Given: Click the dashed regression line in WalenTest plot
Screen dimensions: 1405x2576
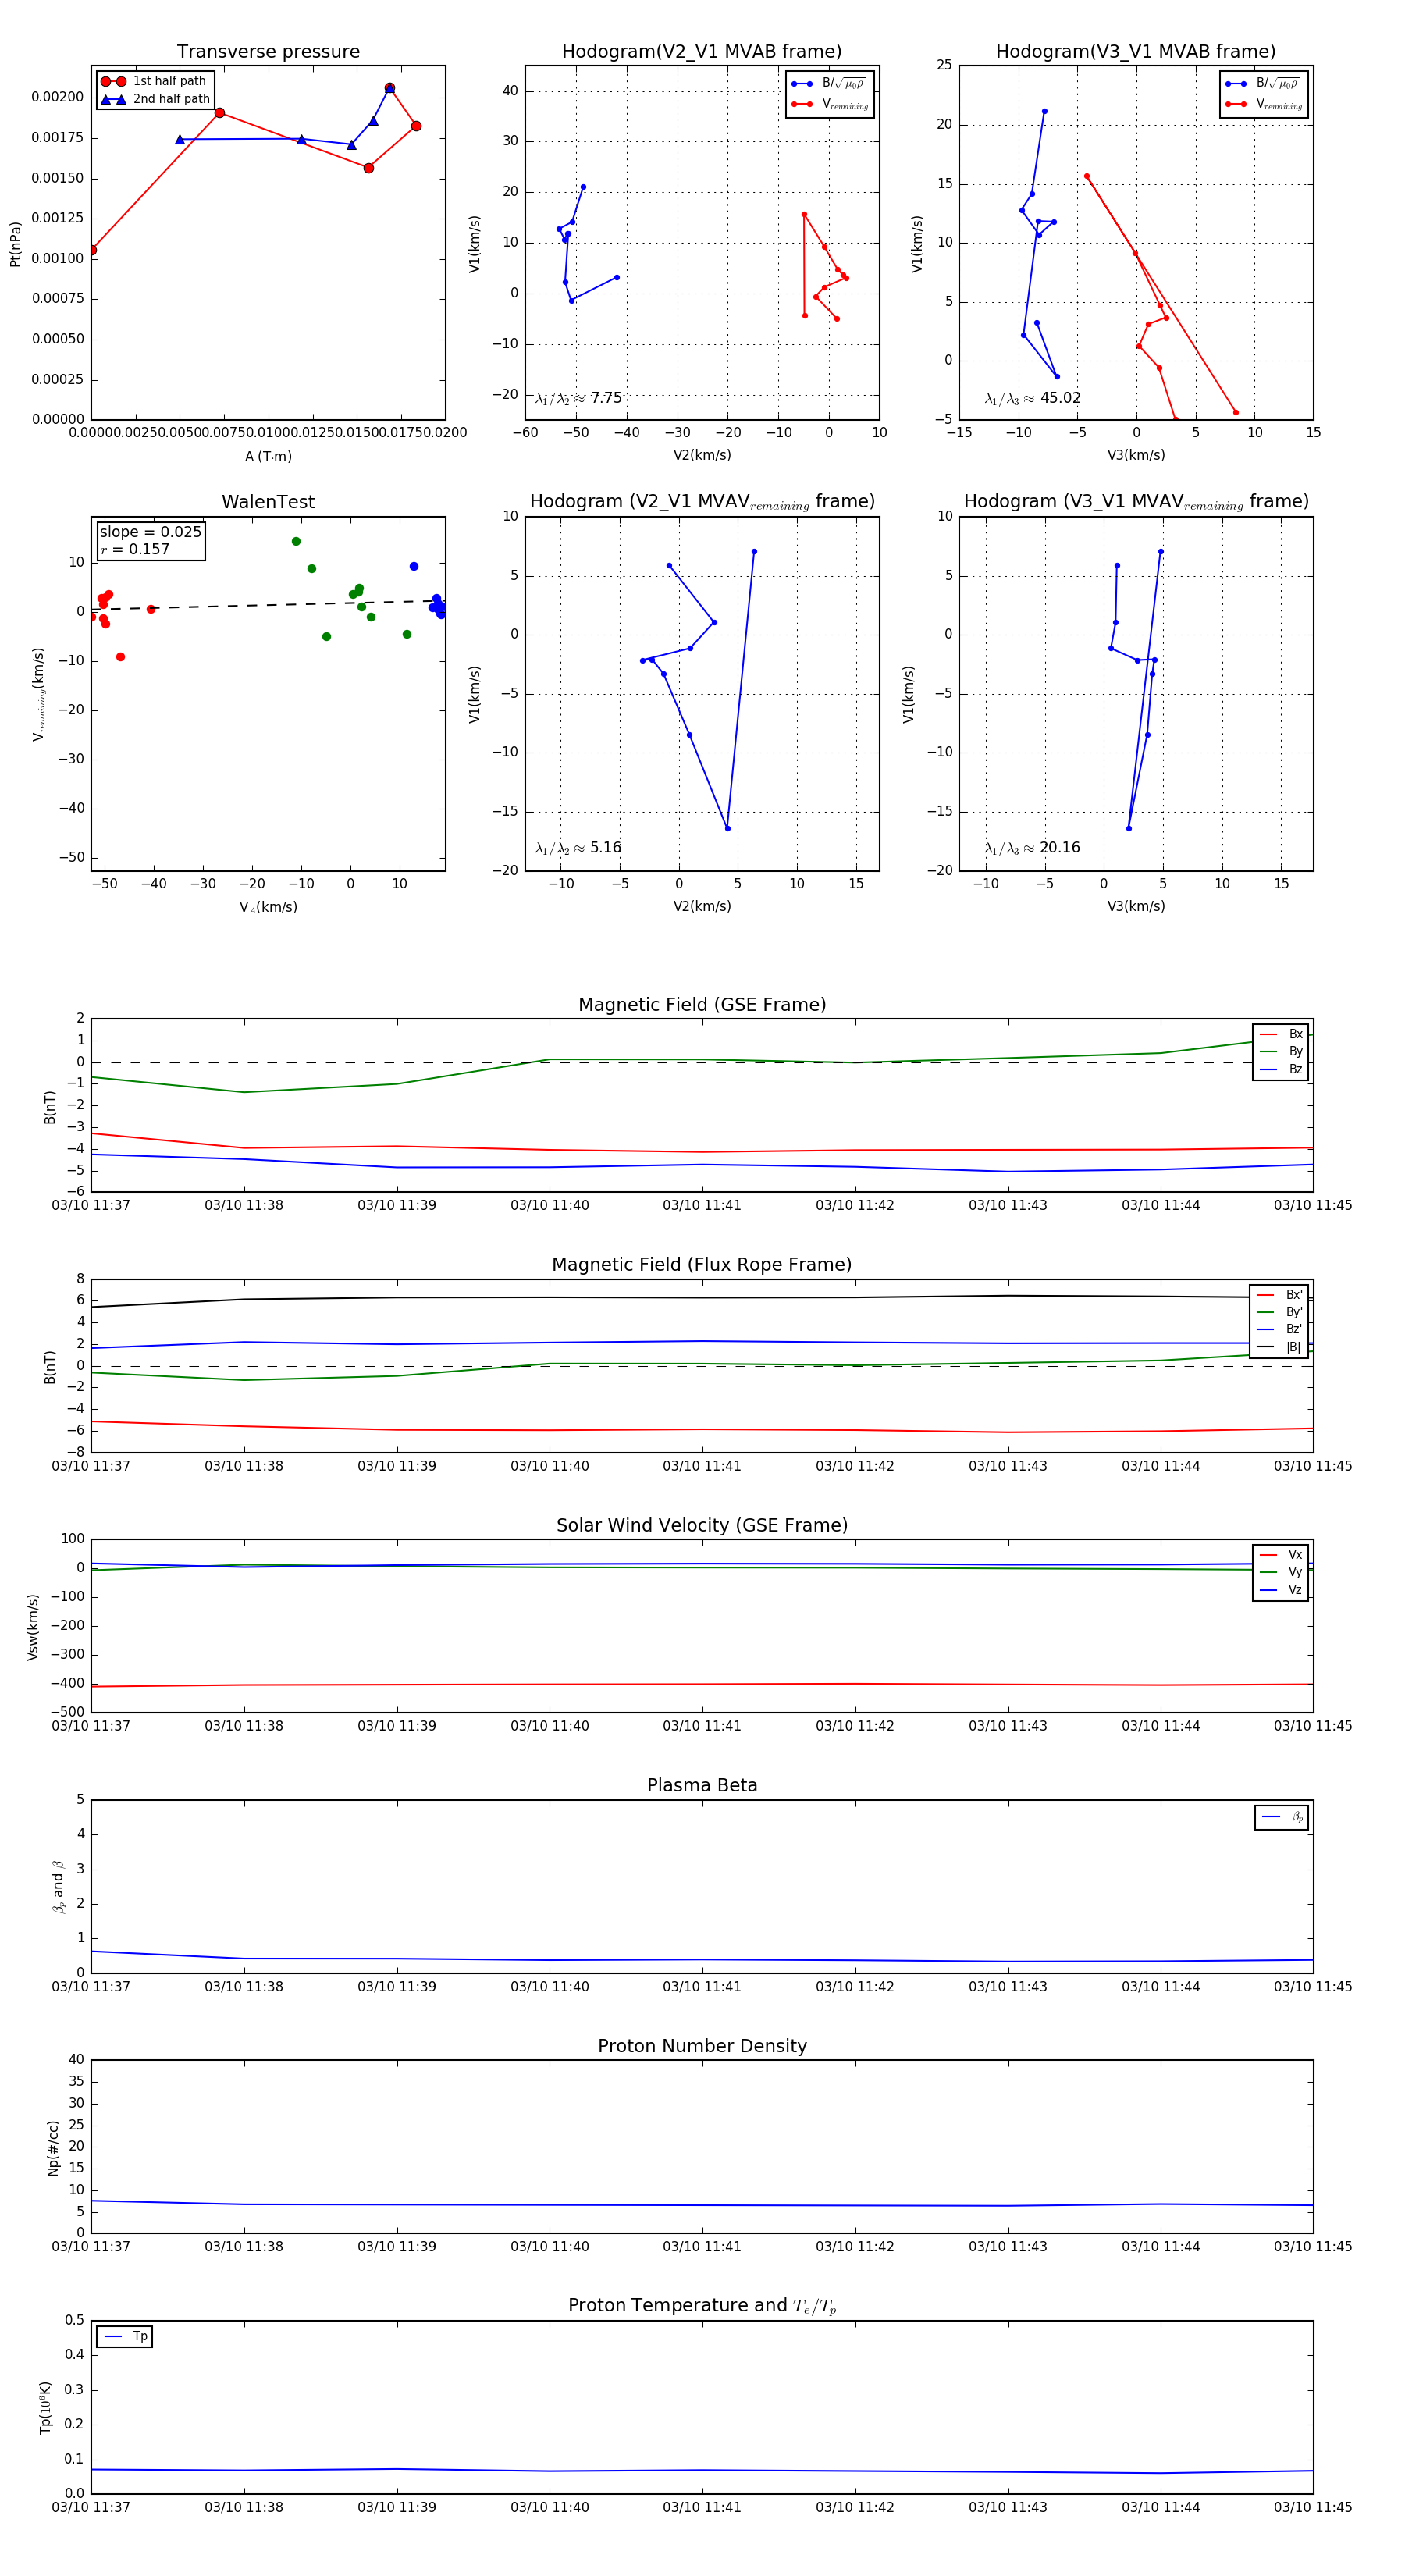Looking at the screenshot, I should [268, 605].
